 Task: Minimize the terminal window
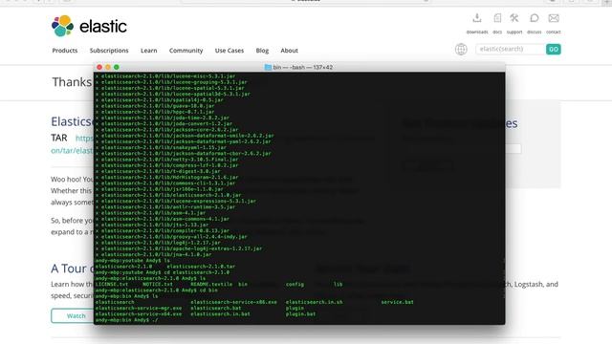coord(108,67)
